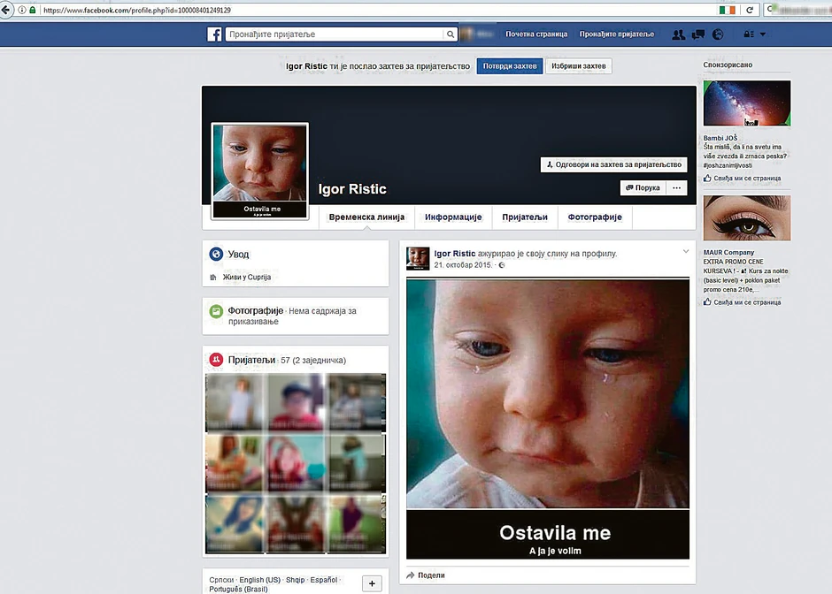
Task: Click the plus button next to language options
Action: [x=371, y=583]
